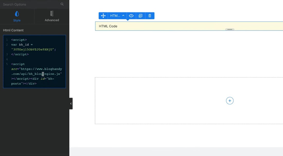Viewport: 283px width, 156px height.
Task: Click line 3 closing </script> code text
Action: [x=20, y=54]
